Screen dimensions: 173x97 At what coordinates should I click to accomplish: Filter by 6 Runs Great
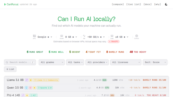(x=35, y=52)
